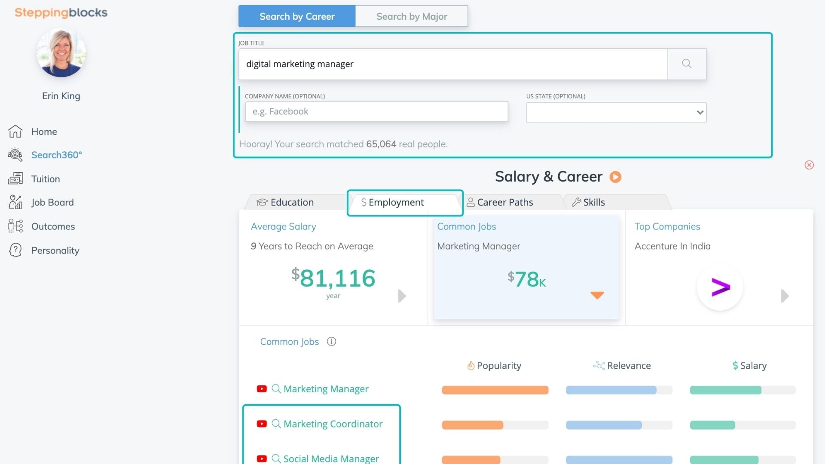Click Marketing Manager salary bar
The width and height of the screenshot is (825, 464).
742,390
